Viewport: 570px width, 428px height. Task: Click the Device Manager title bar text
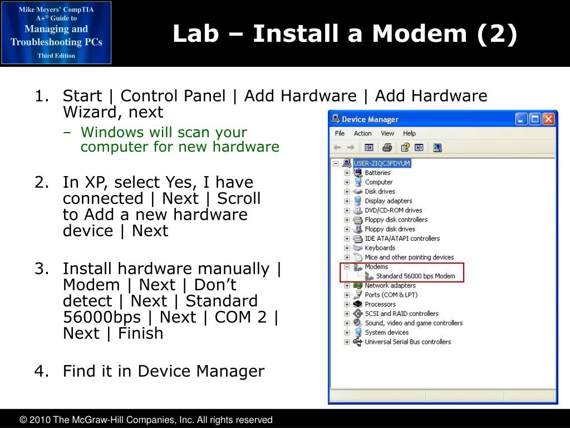[370, 119]
